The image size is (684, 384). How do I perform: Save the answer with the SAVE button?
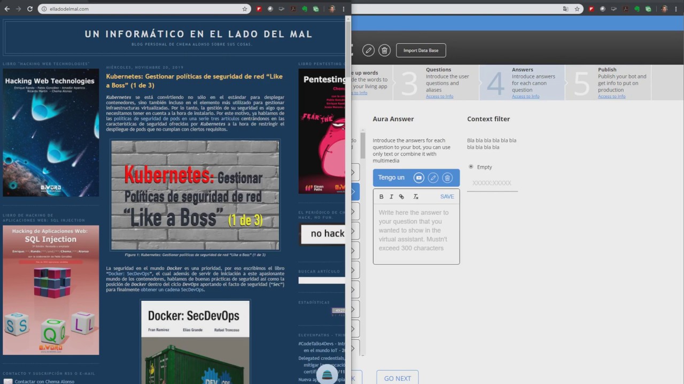[447, 197]
